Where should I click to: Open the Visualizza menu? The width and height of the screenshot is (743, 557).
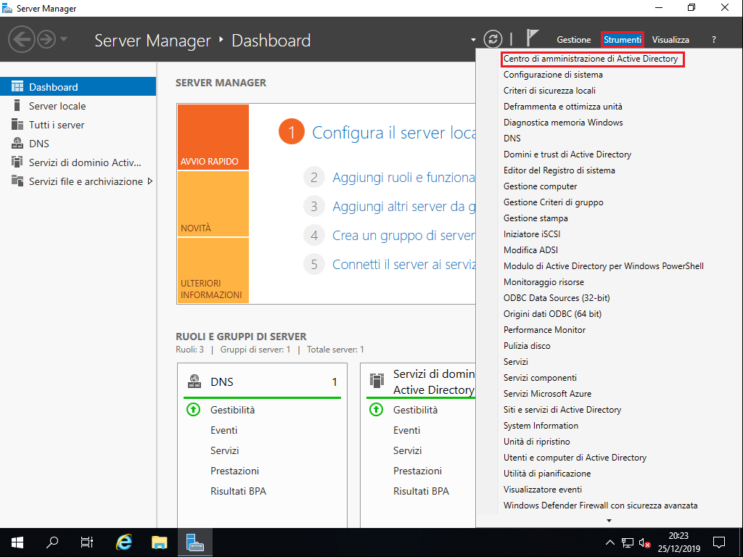(670, 40)
